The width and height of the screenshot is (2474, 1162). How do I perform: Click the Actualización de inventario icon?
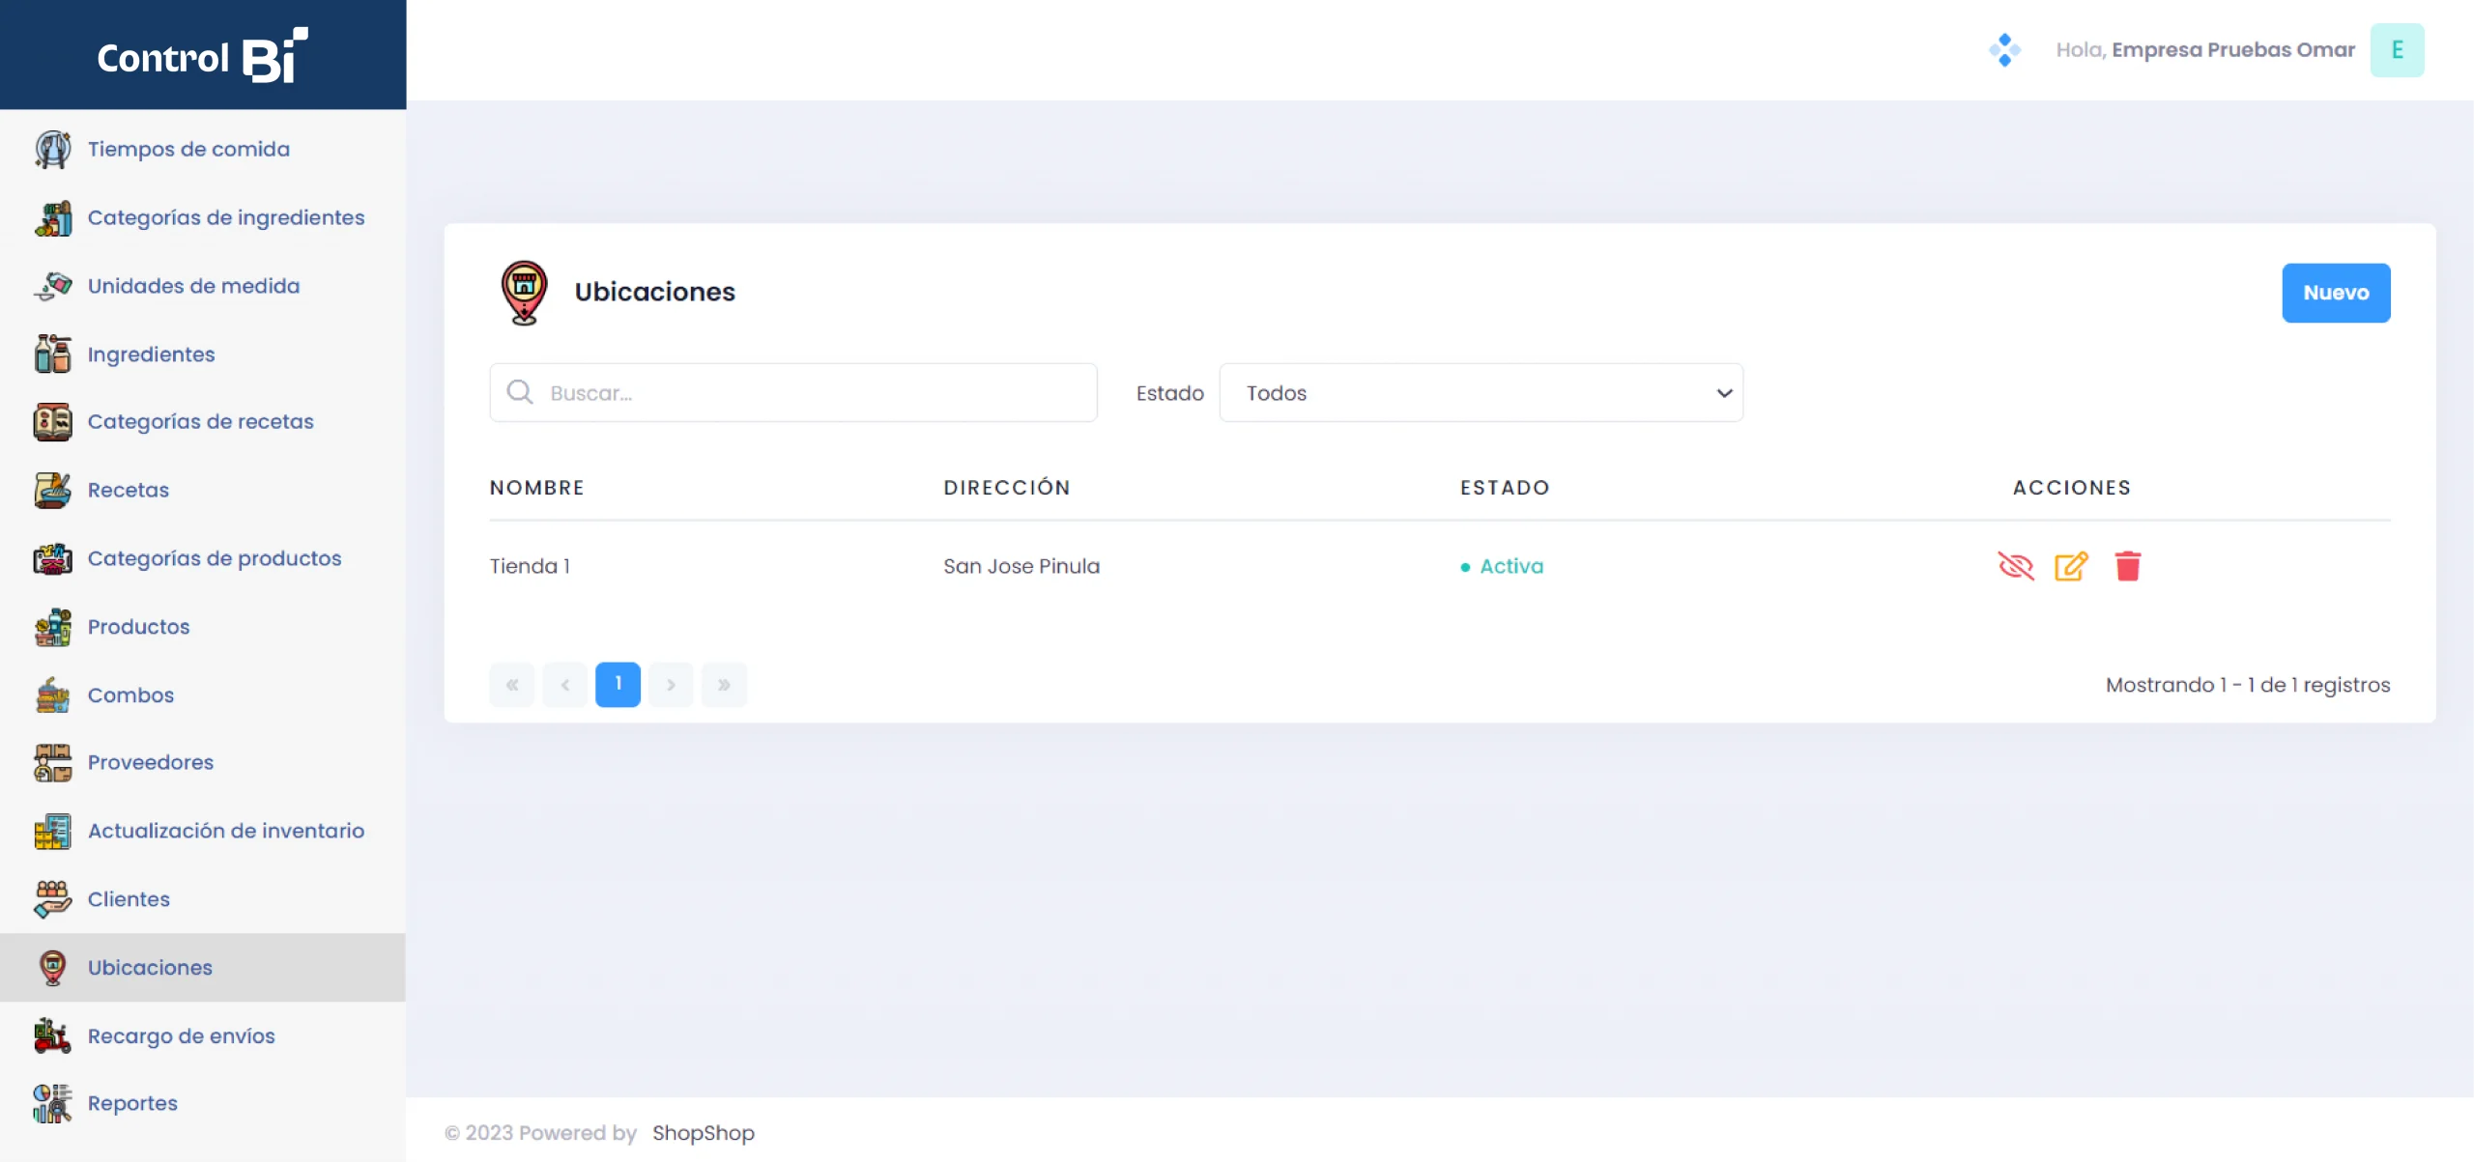(52, 832)
